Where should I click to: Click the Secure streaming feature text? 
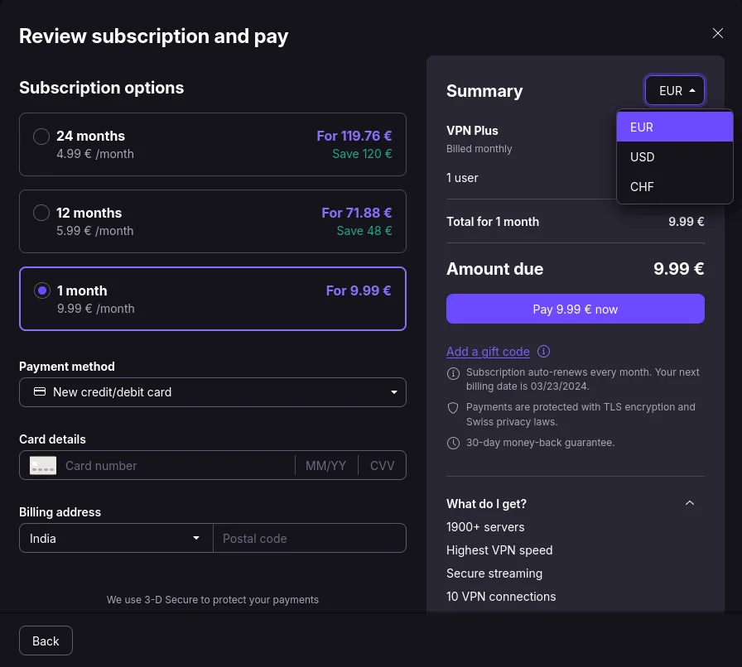[494, 573]
